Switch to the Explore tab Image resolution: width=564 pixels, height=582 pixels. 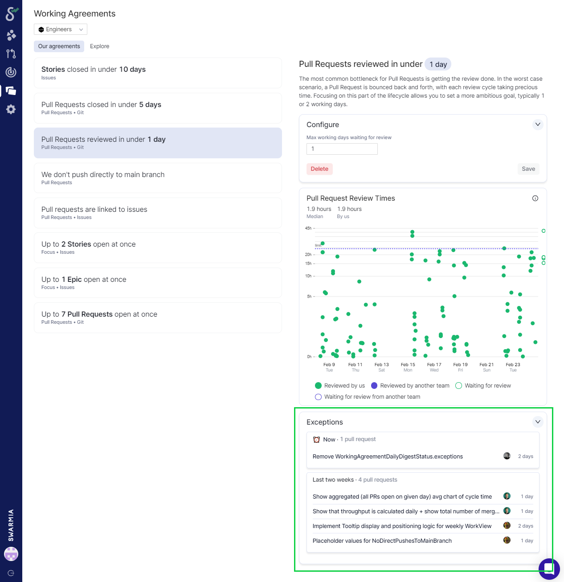(x=99, y=46)
